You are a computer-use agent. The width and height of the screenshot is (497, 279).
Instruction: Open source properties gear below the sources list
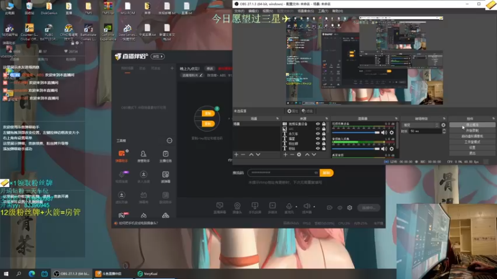coord(299,154)
